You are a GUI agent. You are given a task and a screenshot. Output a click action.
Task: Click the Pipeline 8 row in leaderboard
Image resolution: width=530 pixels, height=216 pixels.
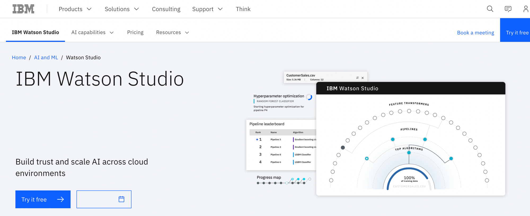[x=283, y=154]
